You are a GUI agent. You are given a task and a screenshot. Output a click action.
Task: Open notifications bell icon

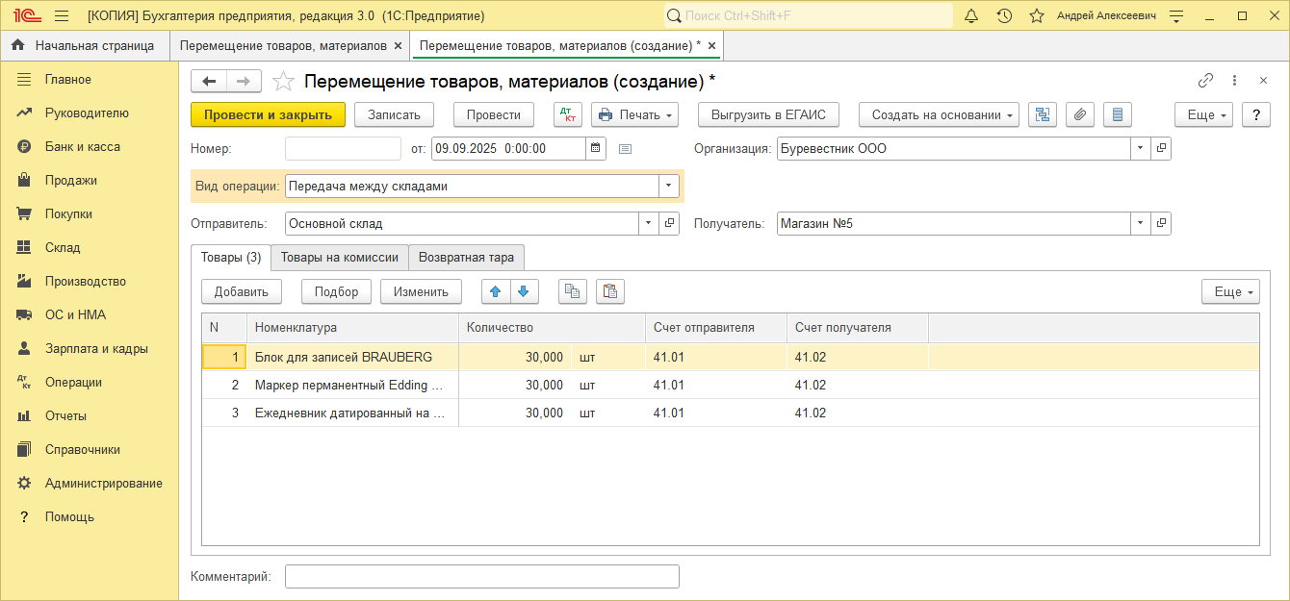click(x=971, y=16)
